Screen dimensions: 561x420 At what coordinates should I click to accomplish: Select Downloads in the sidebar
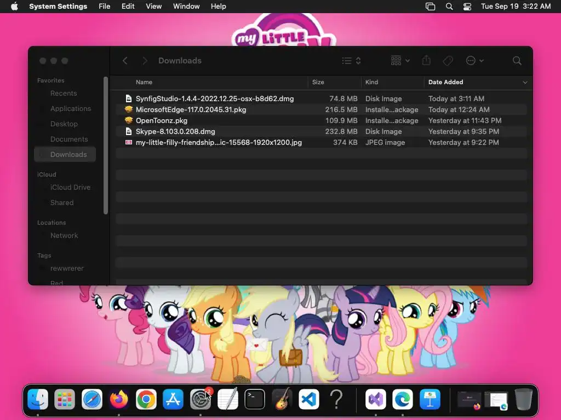click(x=65, y=154)
